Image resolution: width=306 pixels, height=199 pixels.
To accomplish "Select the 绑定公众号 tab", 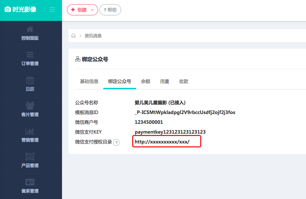I will point(120,81).
